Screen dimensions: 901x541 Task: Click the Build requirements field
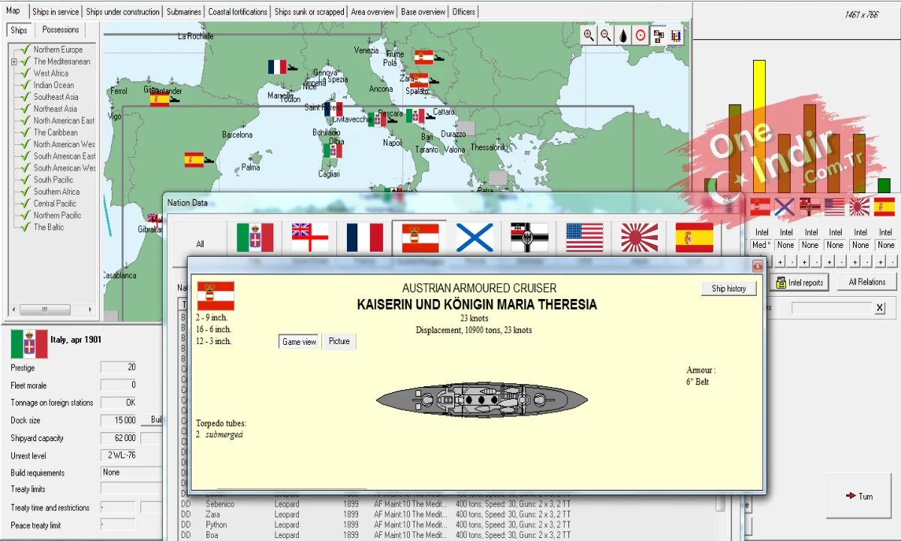click(131, 473)
